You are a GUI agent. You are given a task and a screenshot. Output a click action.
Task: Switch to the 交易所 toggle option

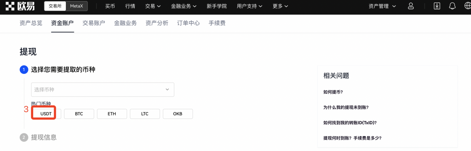click(x=55, y=6)
